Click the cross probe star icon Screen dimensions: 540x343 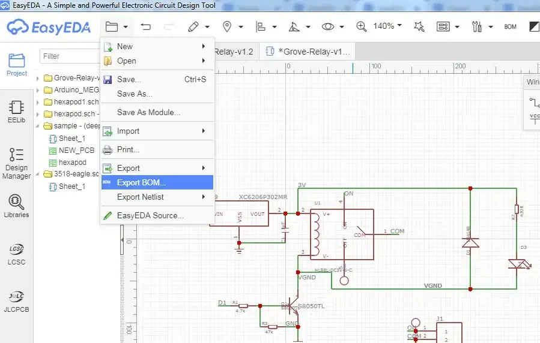419,26
